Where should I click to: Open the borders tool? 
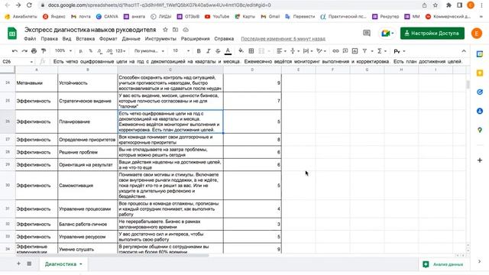click(x=251, y=51)
